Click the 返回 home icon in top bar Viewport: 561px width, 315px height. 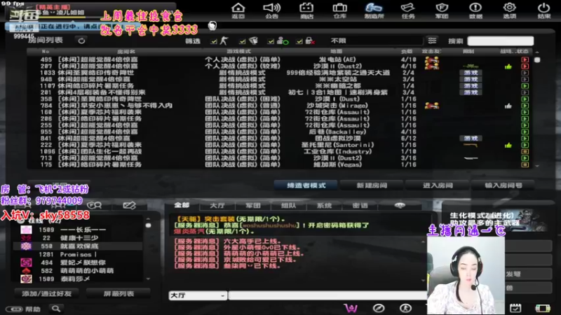pos(238,10)
